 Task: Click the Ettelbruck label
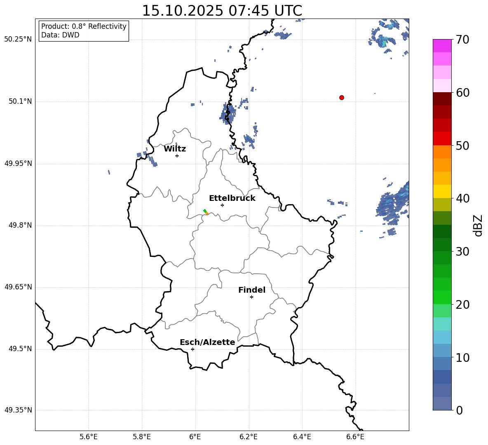(232, 198)
